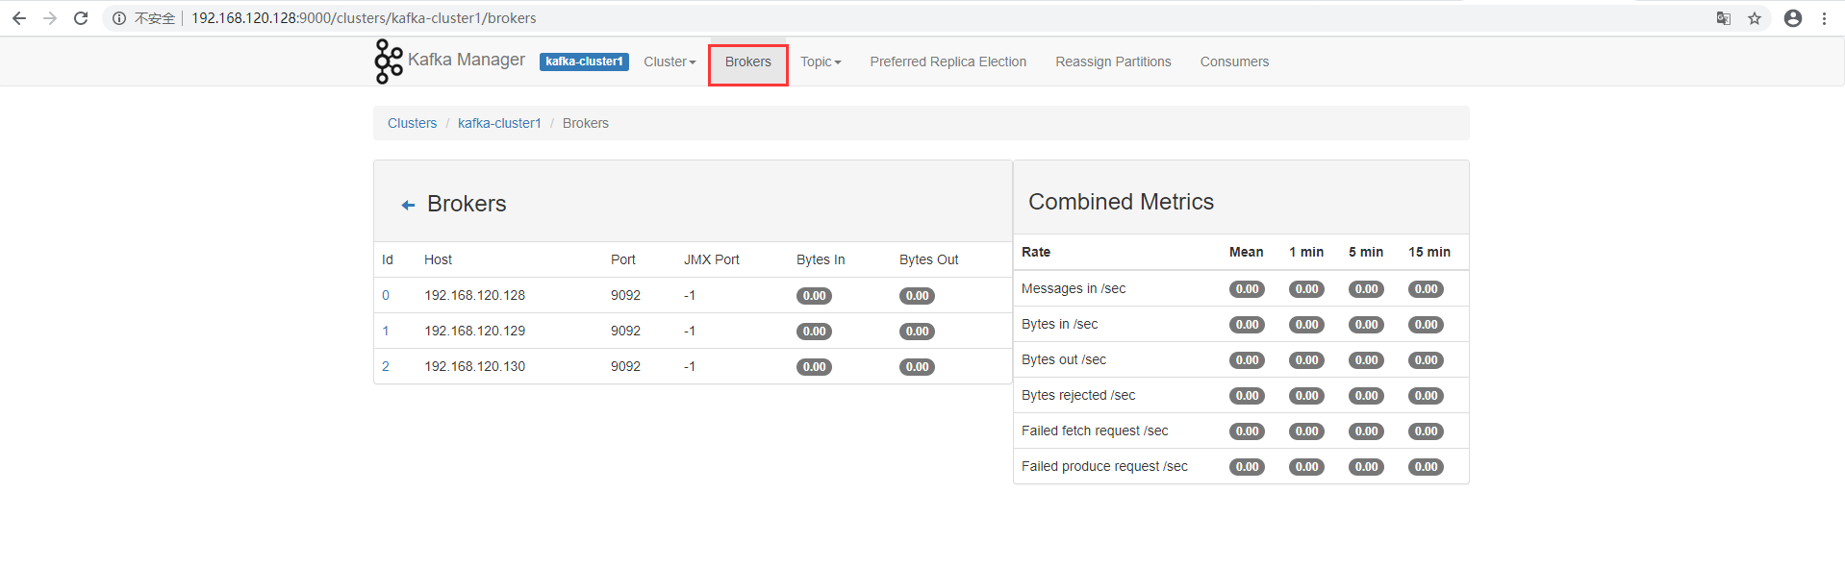Go to the Consumers page
1845x566 pixels.
coord(1234,62)
